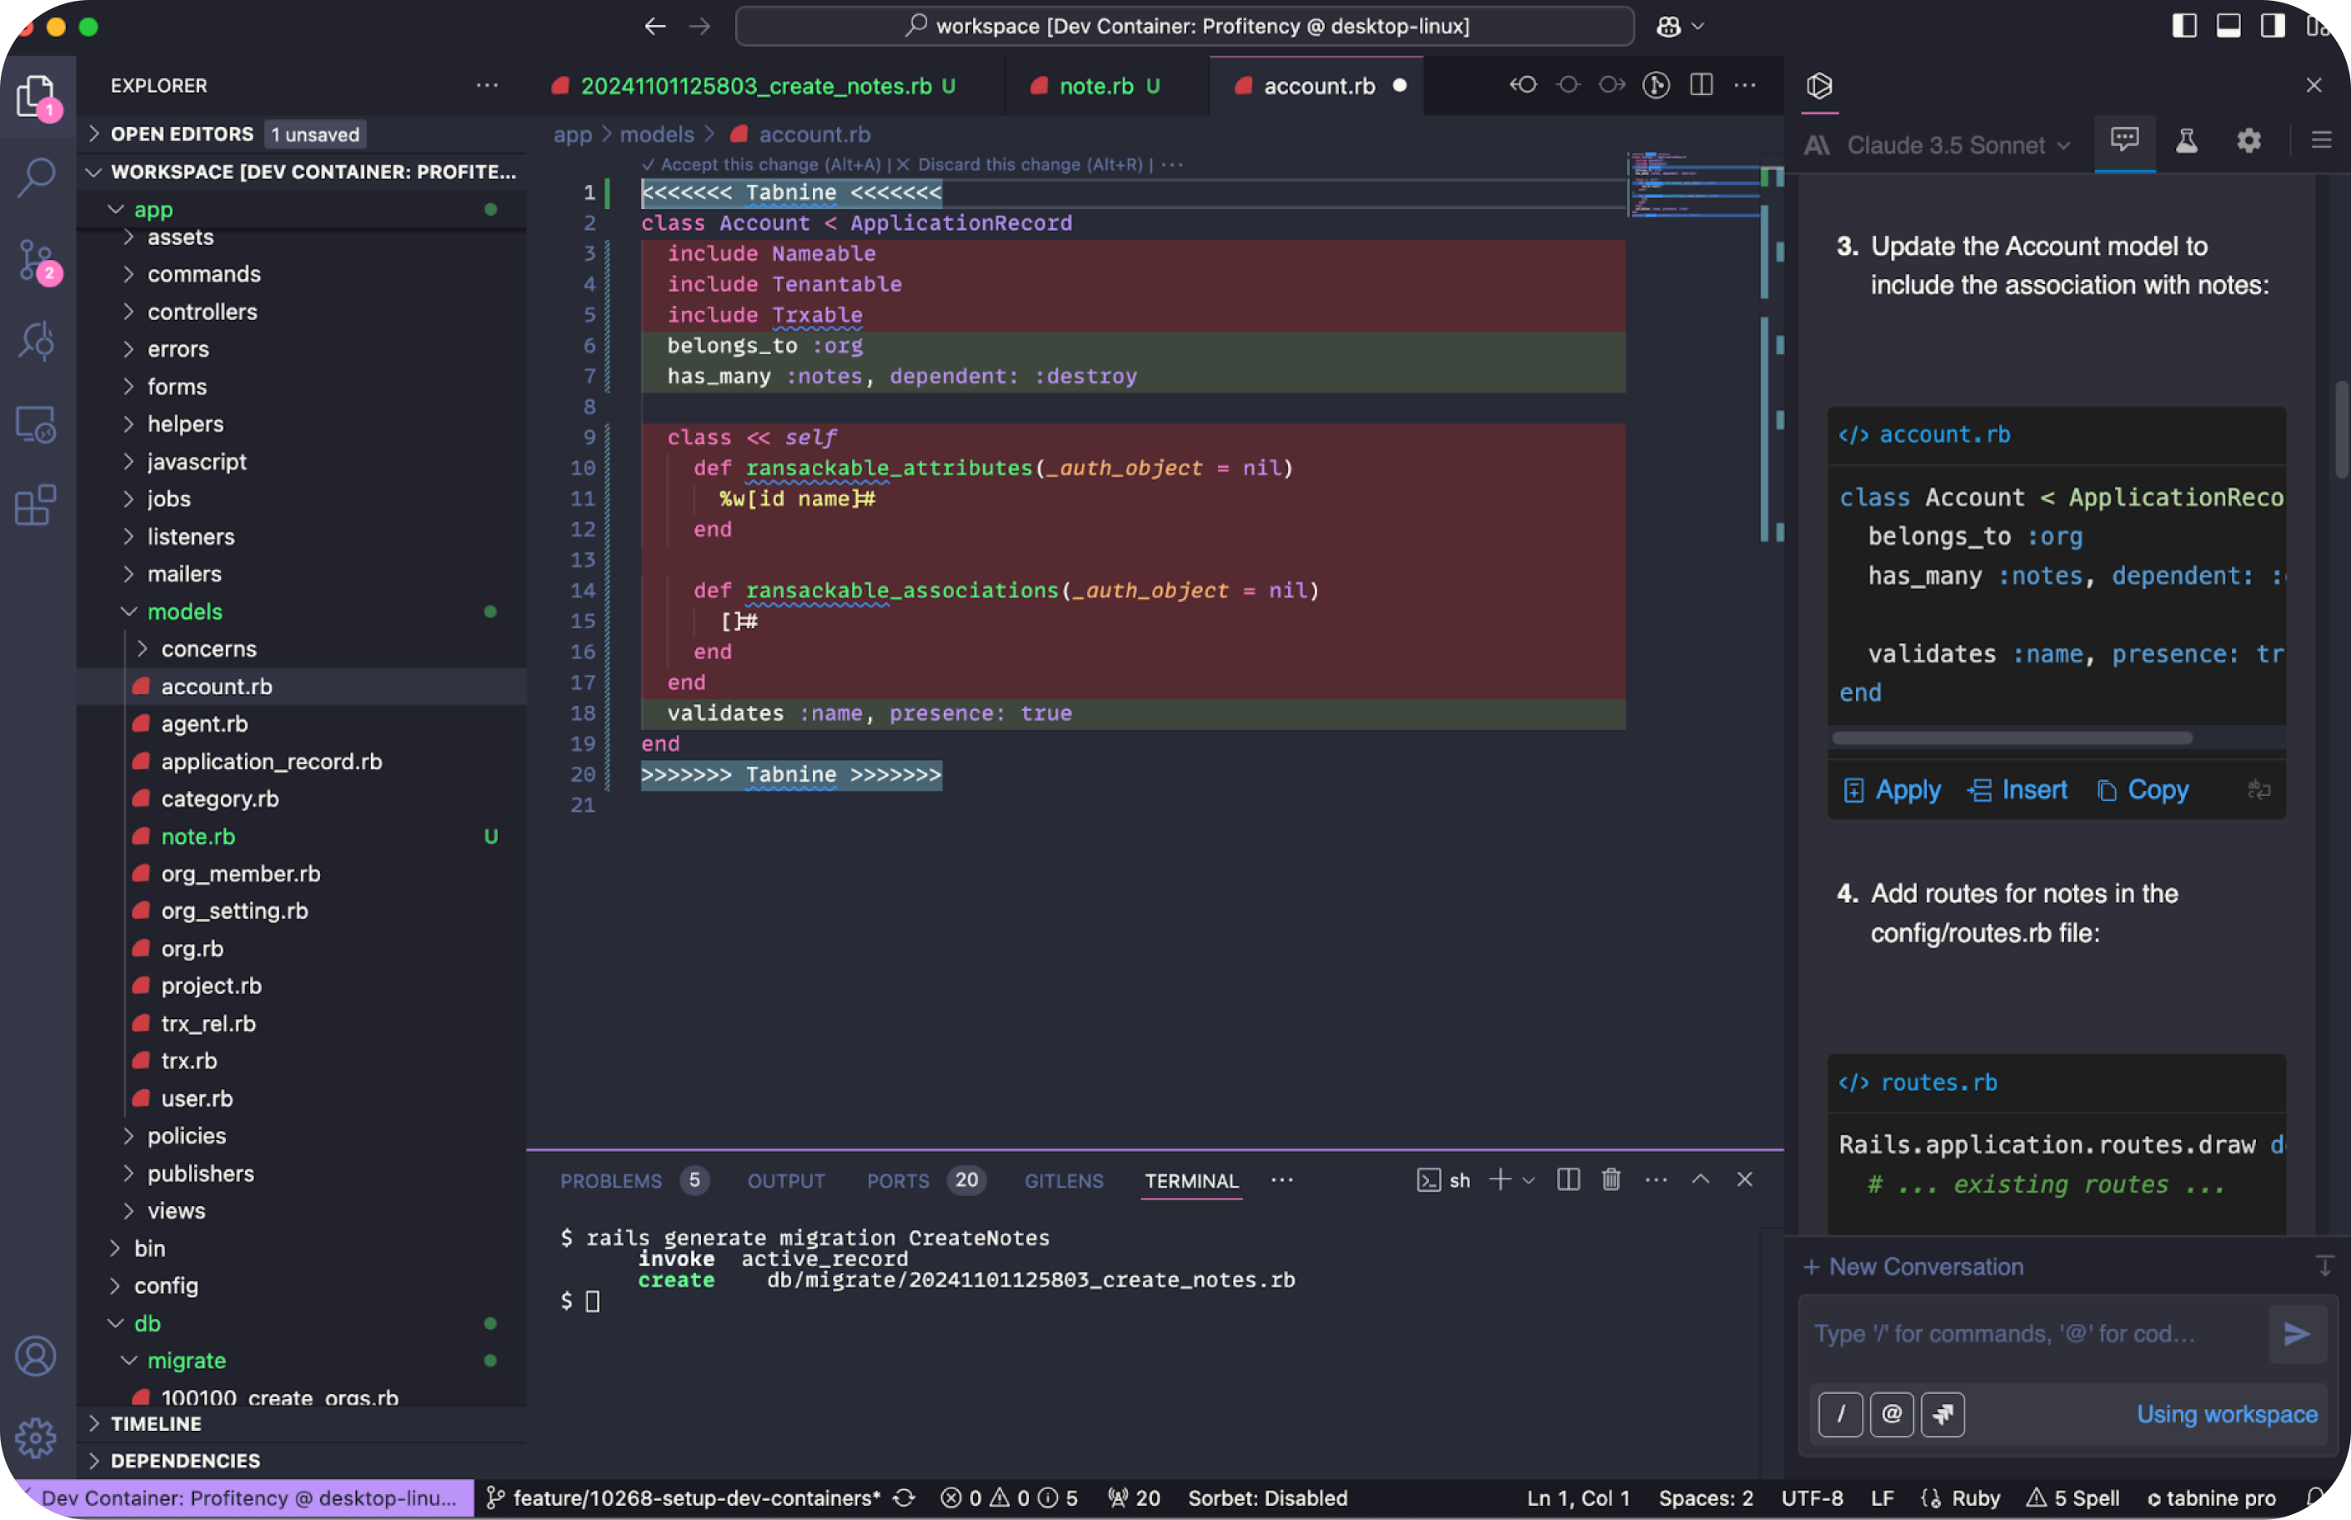
Task: Switch to the note.rb editor tab
Action: click(x=1096, y=86)
